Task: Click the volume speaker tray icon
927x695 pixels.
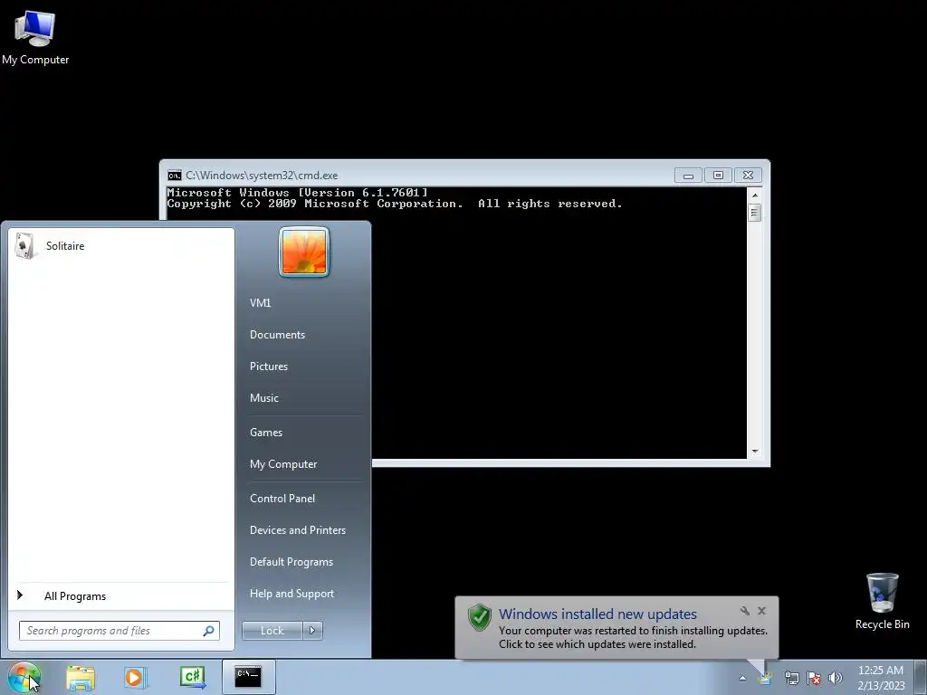Action: [x=836, y=678]
